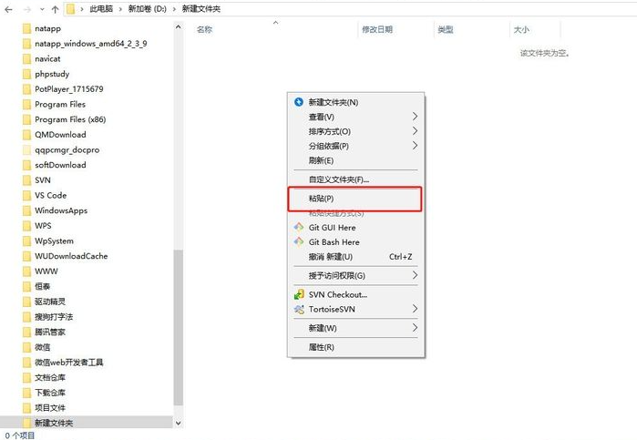The width and height of the screenshot is (637, 440).
Task: Select natapp_windows_amd64_2_3_9 in the tree
Action: pos(90,44)
